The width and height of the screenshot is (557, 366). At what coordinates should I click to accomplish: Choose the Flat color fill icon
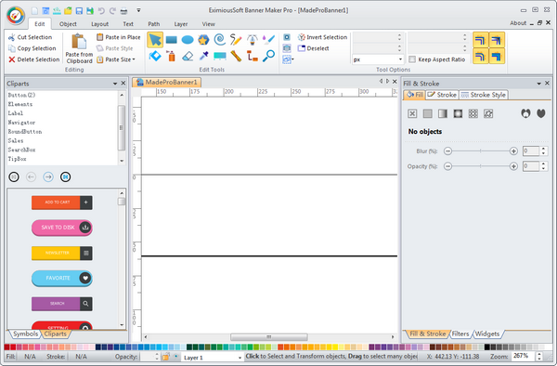(x=427, y=113)
